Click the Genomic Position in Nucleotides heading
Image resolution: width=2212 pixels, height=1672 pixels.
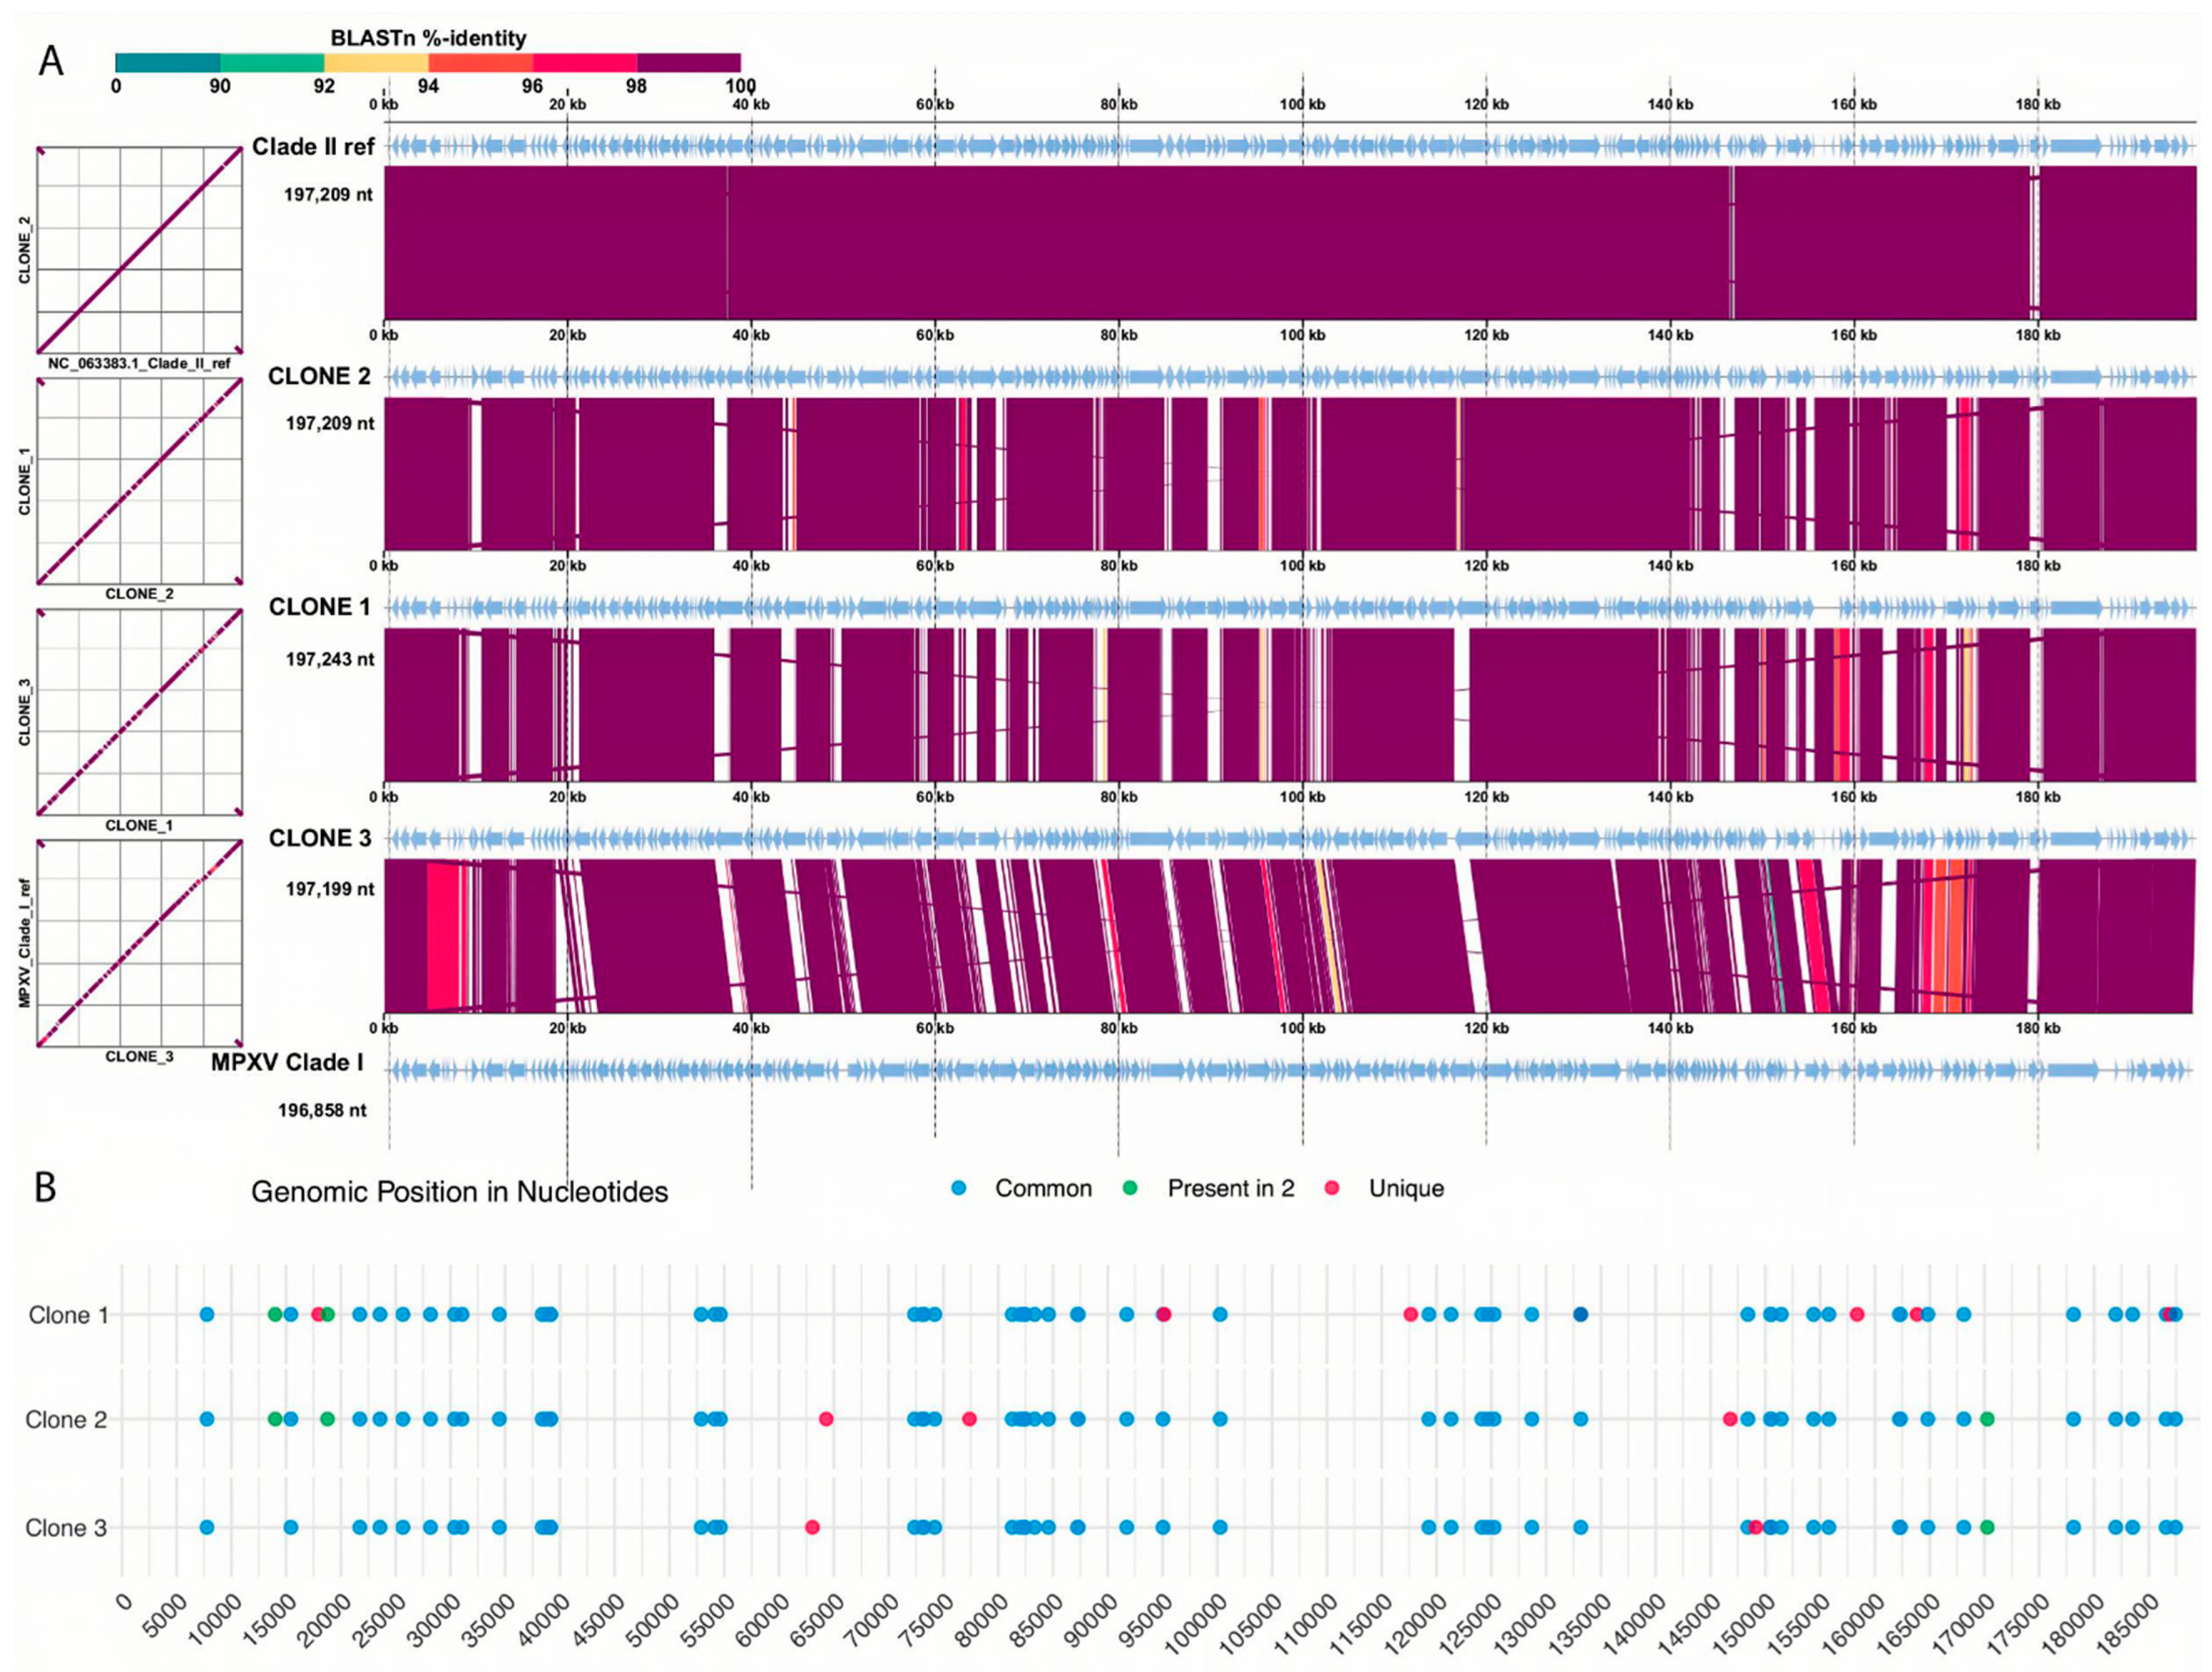coord(459,1192)
